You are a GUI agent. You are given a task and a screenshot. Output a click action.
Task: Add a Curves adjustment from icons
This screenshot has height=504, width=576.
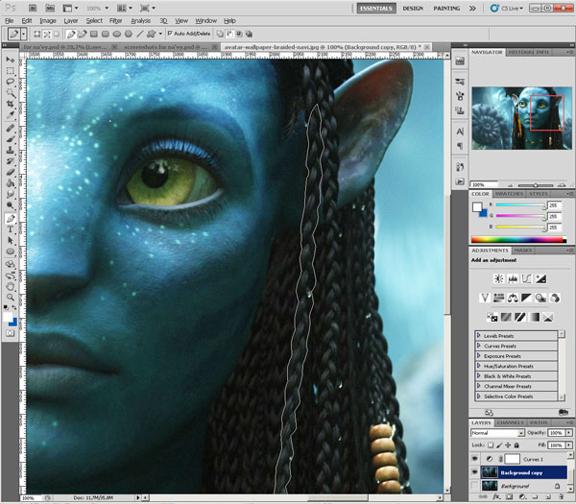point(526,278)
